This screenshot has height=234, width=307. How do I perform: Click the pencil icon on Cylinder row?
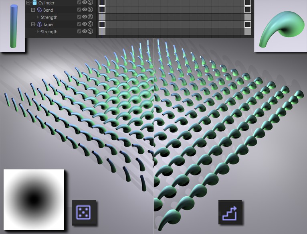79,2
